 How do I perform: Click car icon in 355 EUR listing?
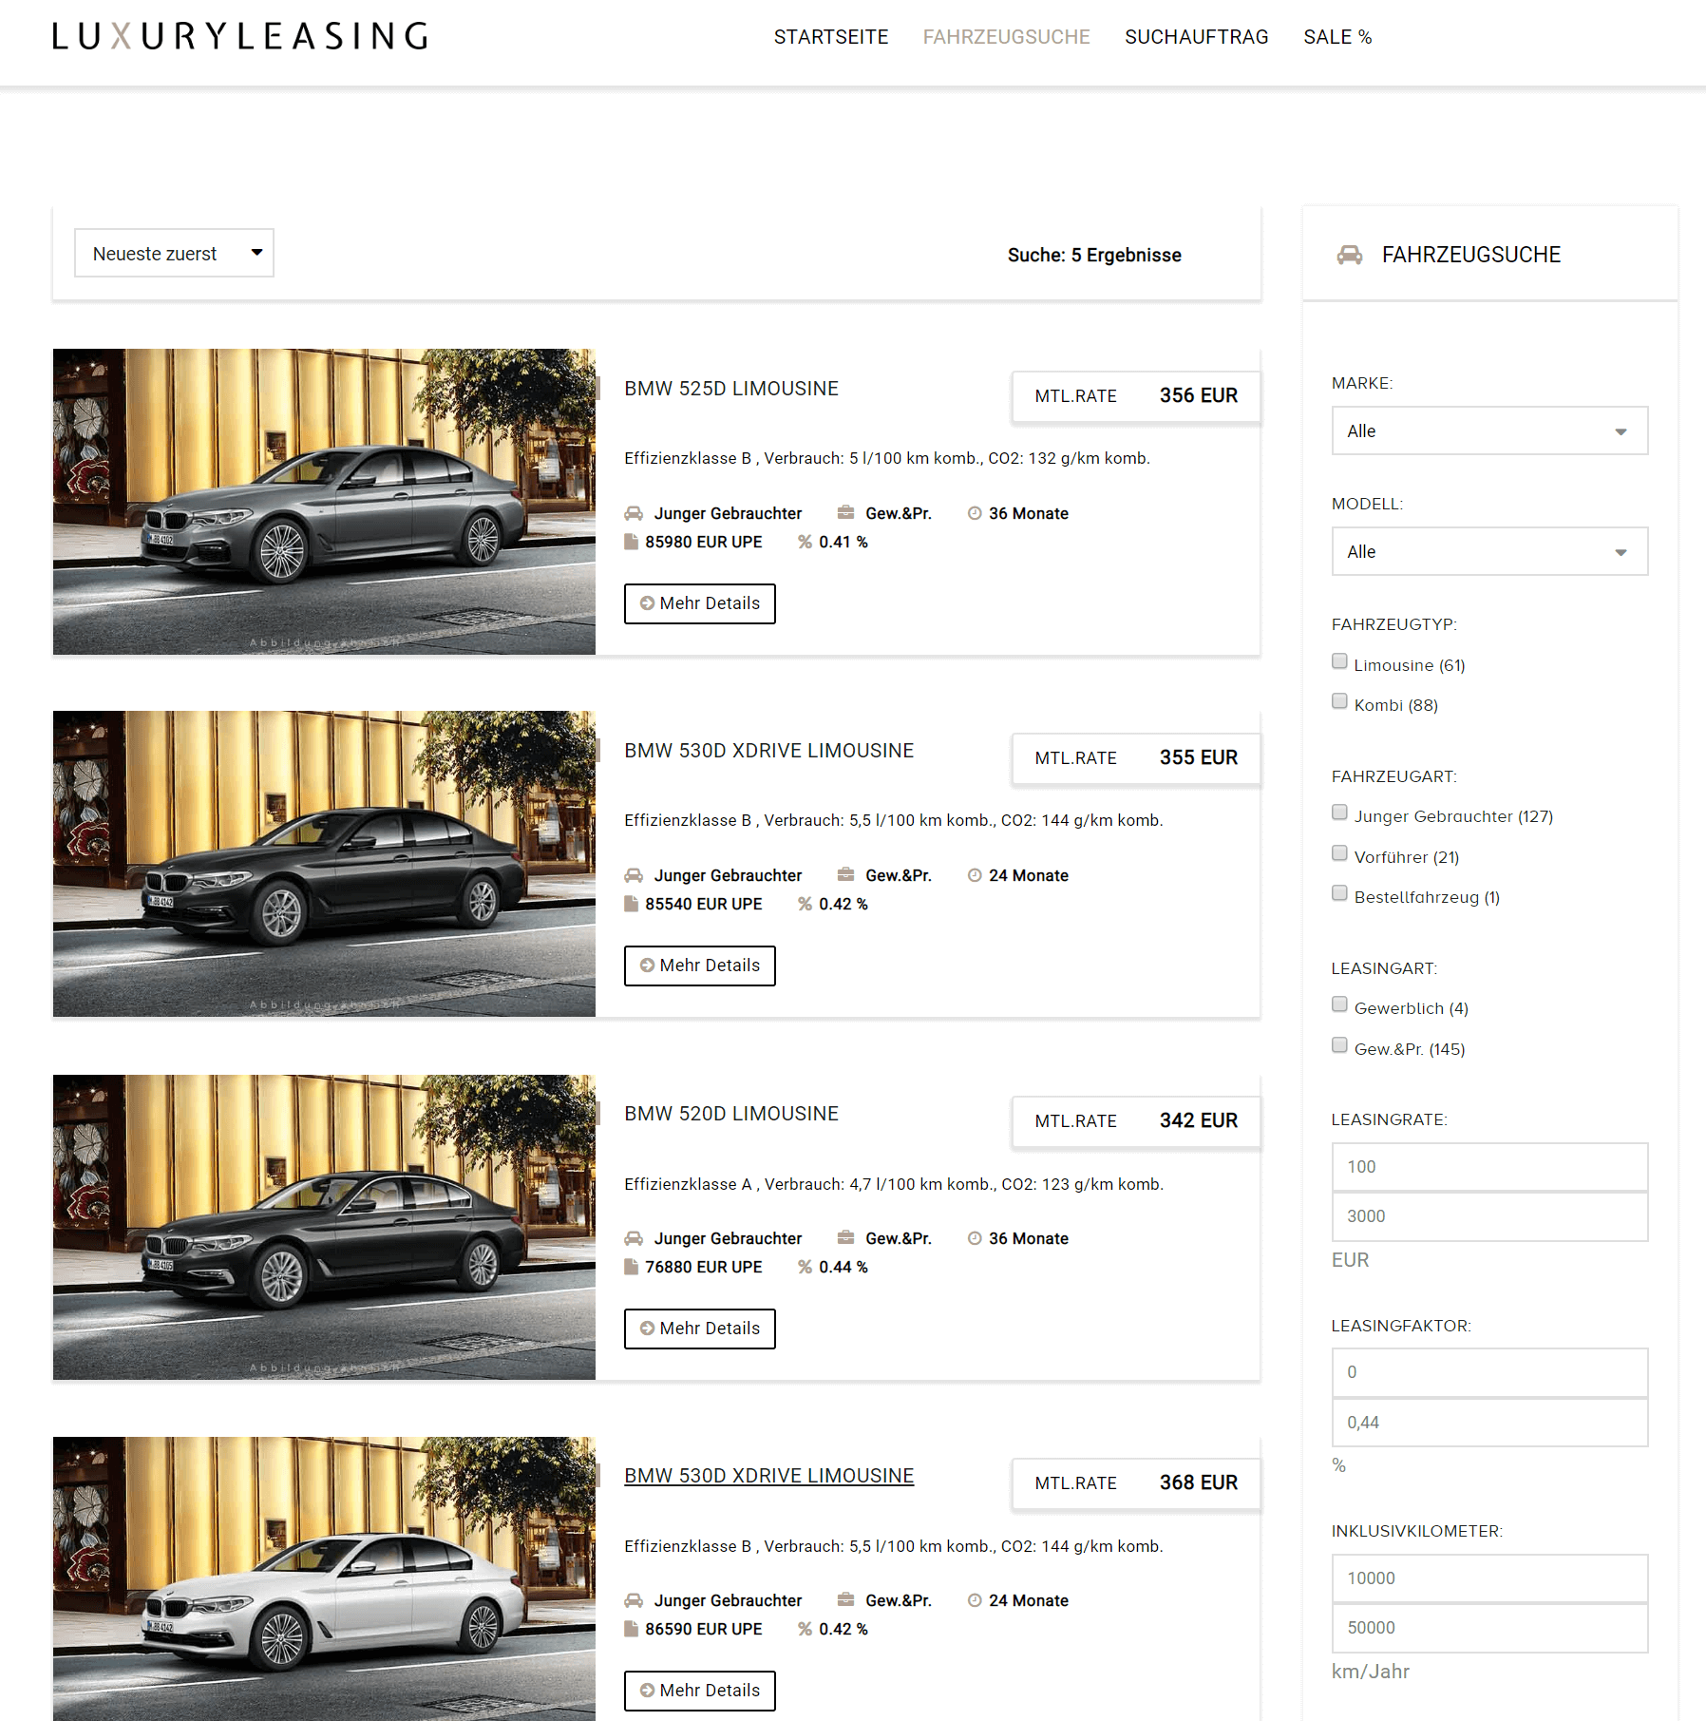click(x=634, y=875)
